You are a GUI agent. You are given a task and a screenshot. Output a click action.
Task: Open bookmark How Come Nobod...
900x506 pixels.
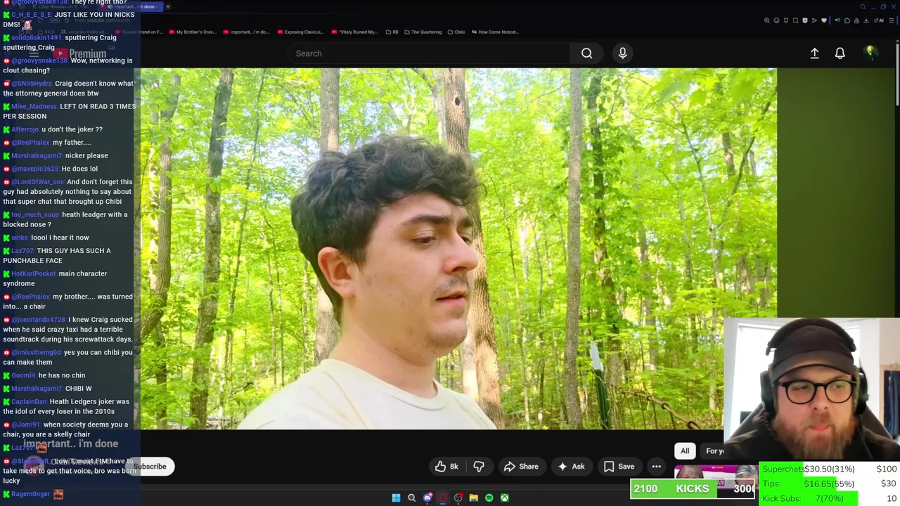[x=495, y=32]
